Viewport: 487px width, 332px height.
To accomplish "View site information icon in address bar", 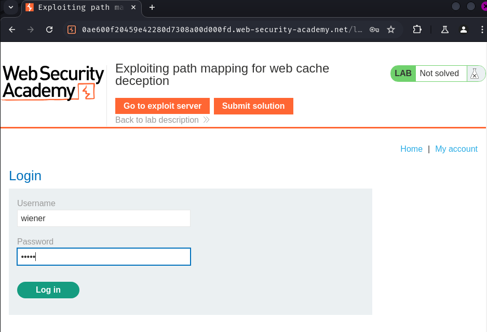I will (72, 30).
